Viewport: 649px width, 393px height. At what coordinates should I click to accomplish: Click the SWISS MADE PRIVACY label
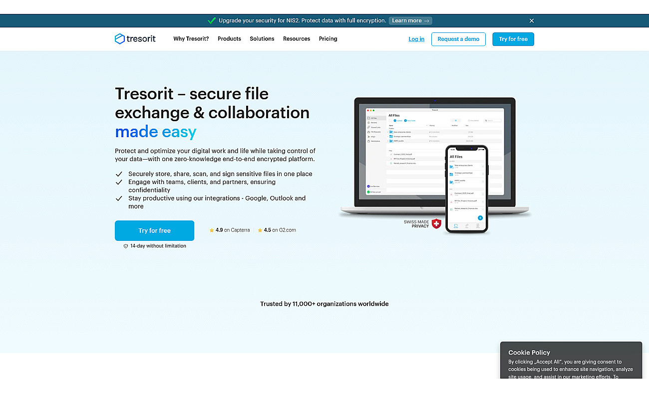coord(416,223)
